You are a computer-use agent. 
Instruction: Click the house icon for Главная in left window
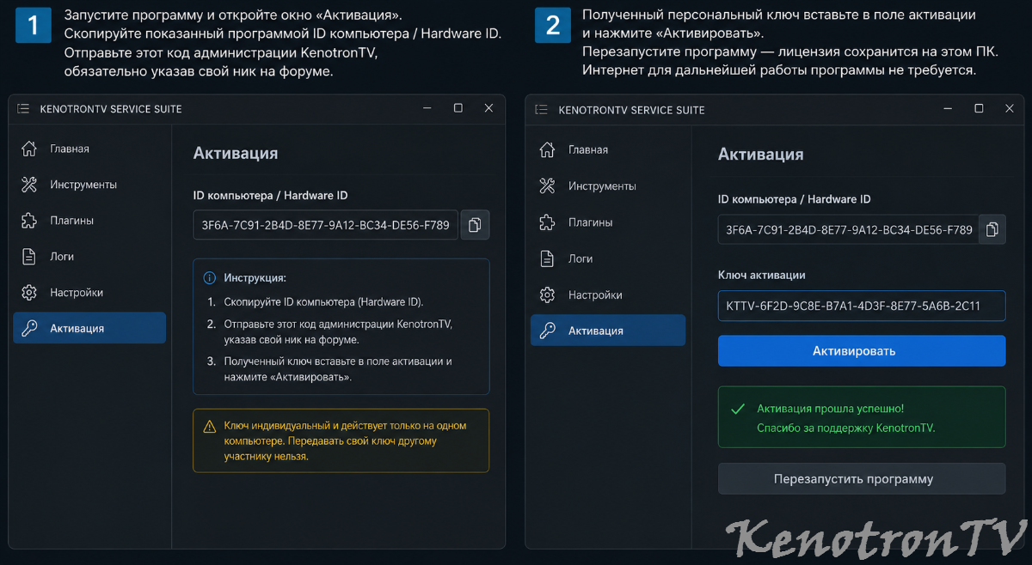[29, 149]
